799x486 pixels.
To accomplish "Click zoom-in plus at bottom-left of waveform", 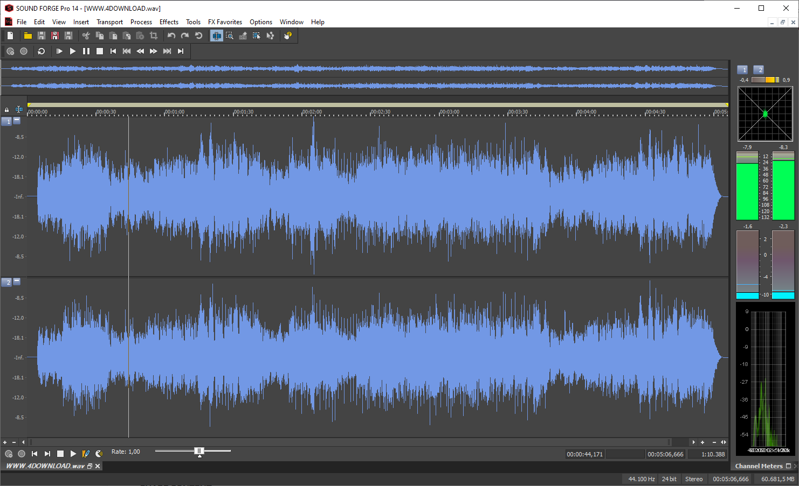I will tap(5, 442).
